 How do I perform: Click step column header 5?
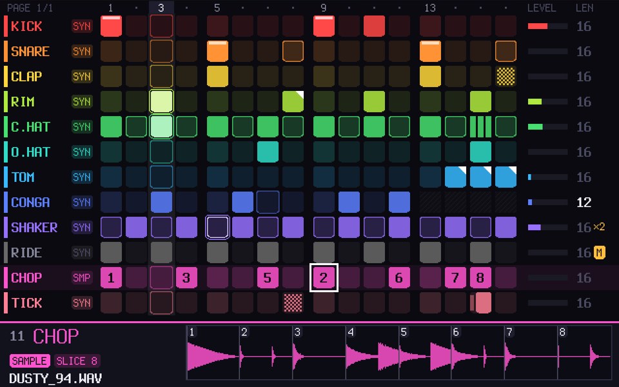point(217,8)
